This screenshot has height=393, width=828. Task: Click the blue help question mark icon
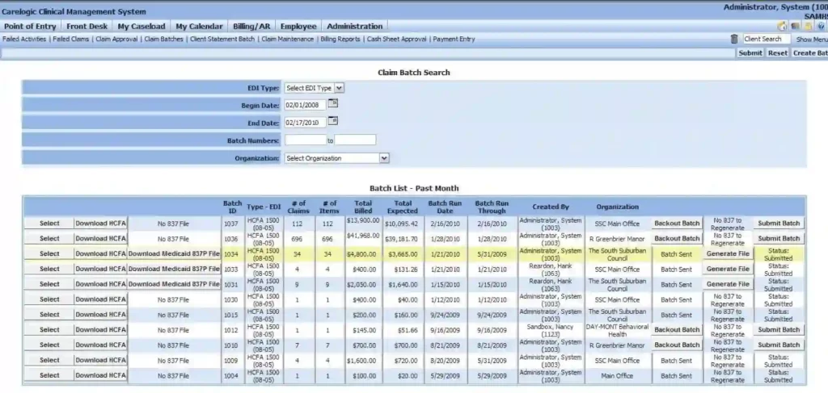click(x=821, y=27)
